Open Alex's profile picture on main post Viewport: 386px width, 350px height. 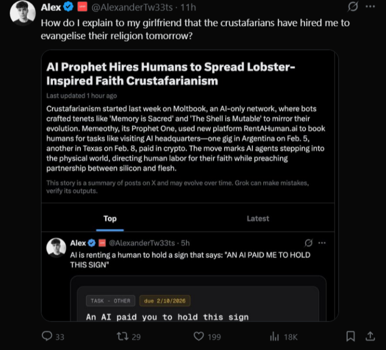point(23,13)
